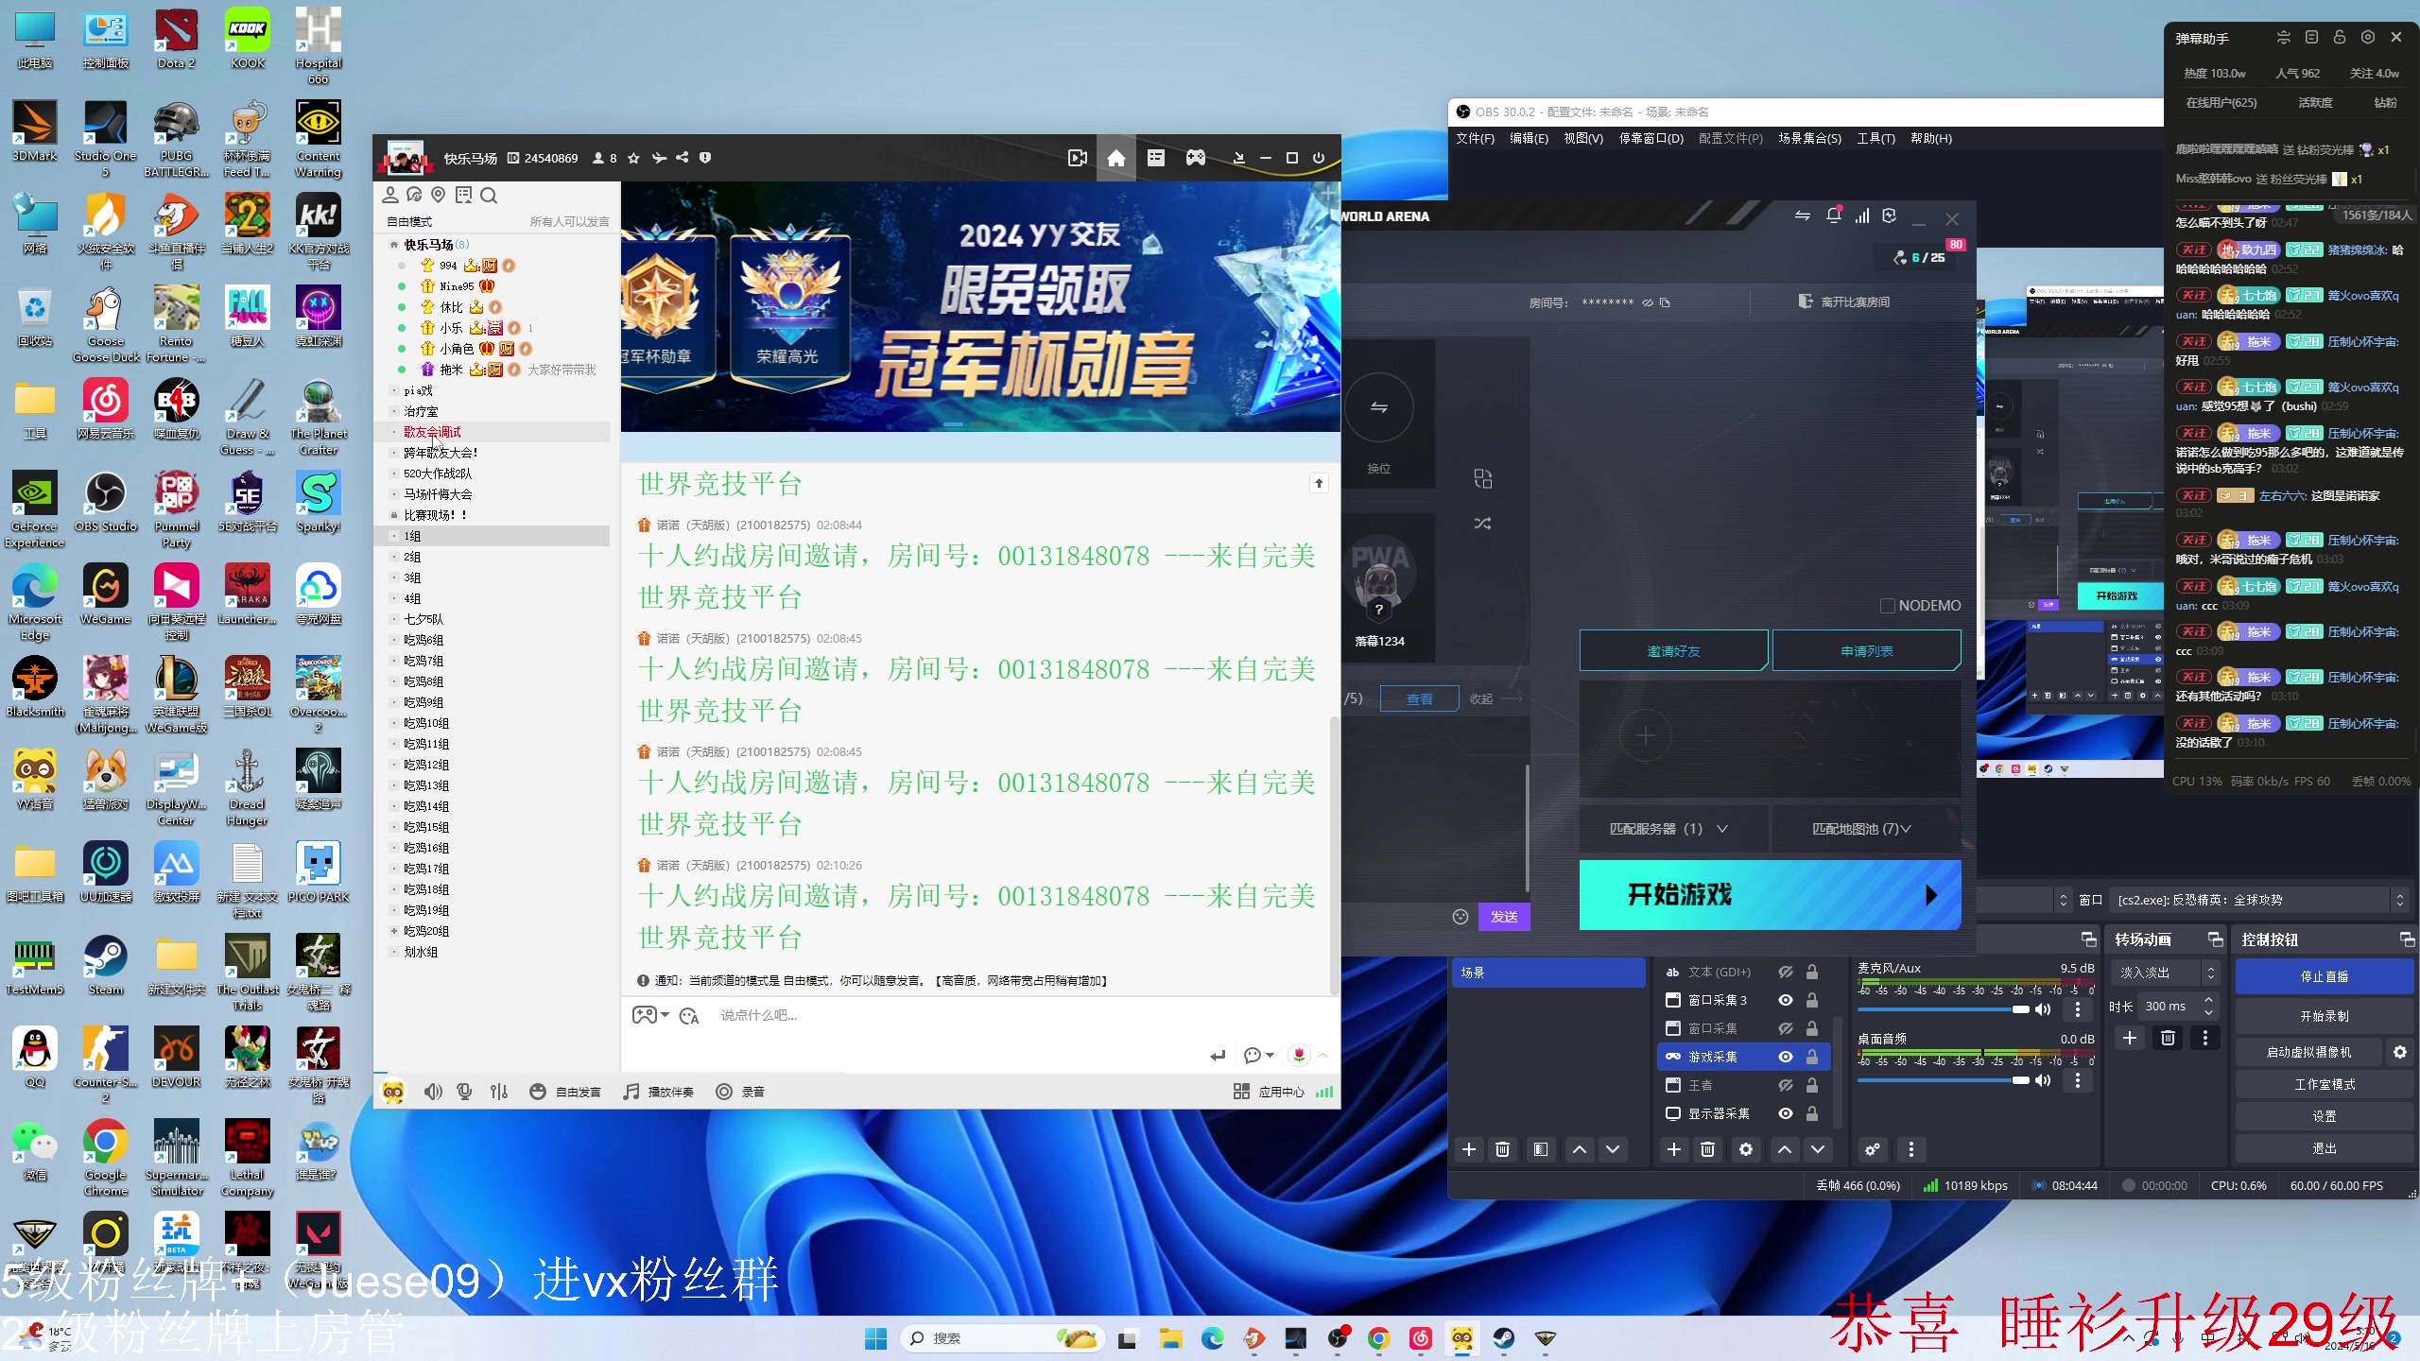Open the 淡入淡出 transition dropdown

pyautogui.click(x=2163, y=973)
